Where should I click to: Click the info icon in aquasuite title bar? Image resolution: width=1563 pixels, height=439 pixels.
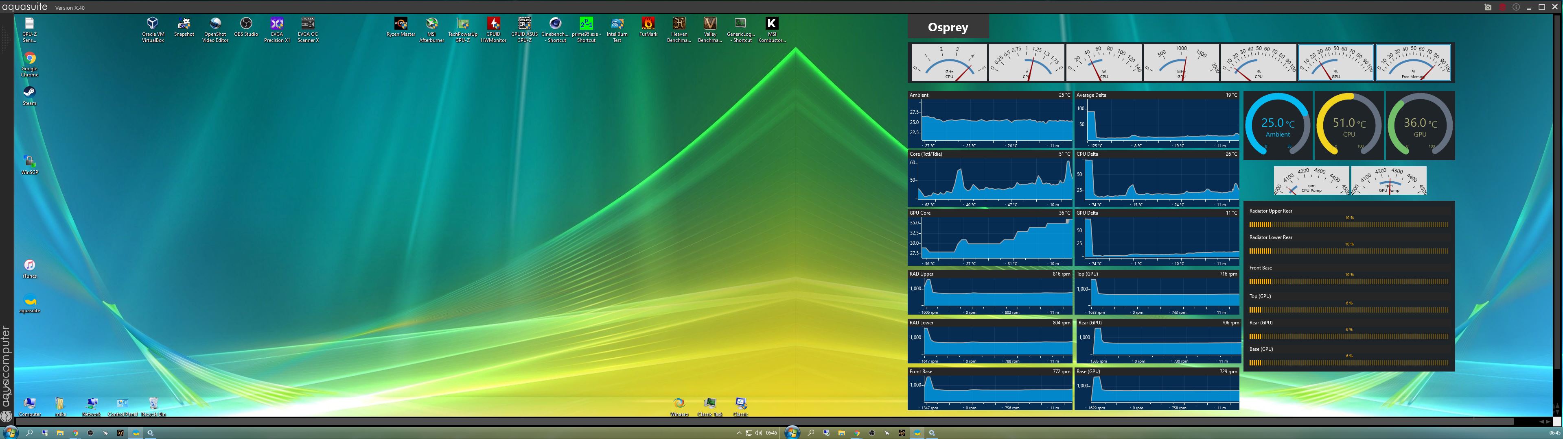(1516, 7)
